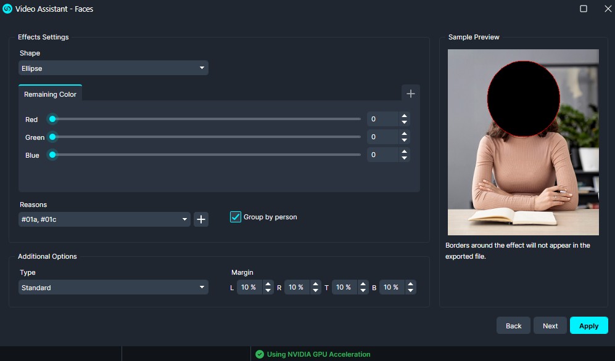Decrease the right margin (R) value
The image size is (615, 361).
[315, 291]
